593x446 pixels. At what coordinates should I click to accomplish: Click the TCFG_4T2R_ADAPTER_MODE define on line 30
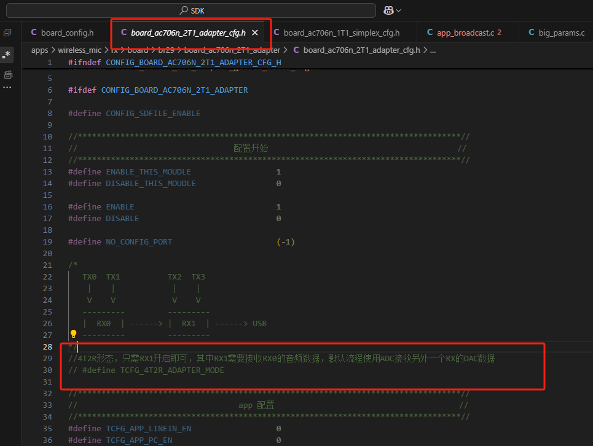[x=172, y=370]
